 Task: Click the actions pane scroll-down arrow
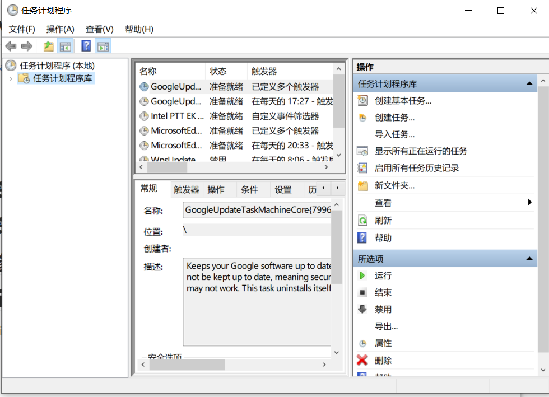point(543,370)
